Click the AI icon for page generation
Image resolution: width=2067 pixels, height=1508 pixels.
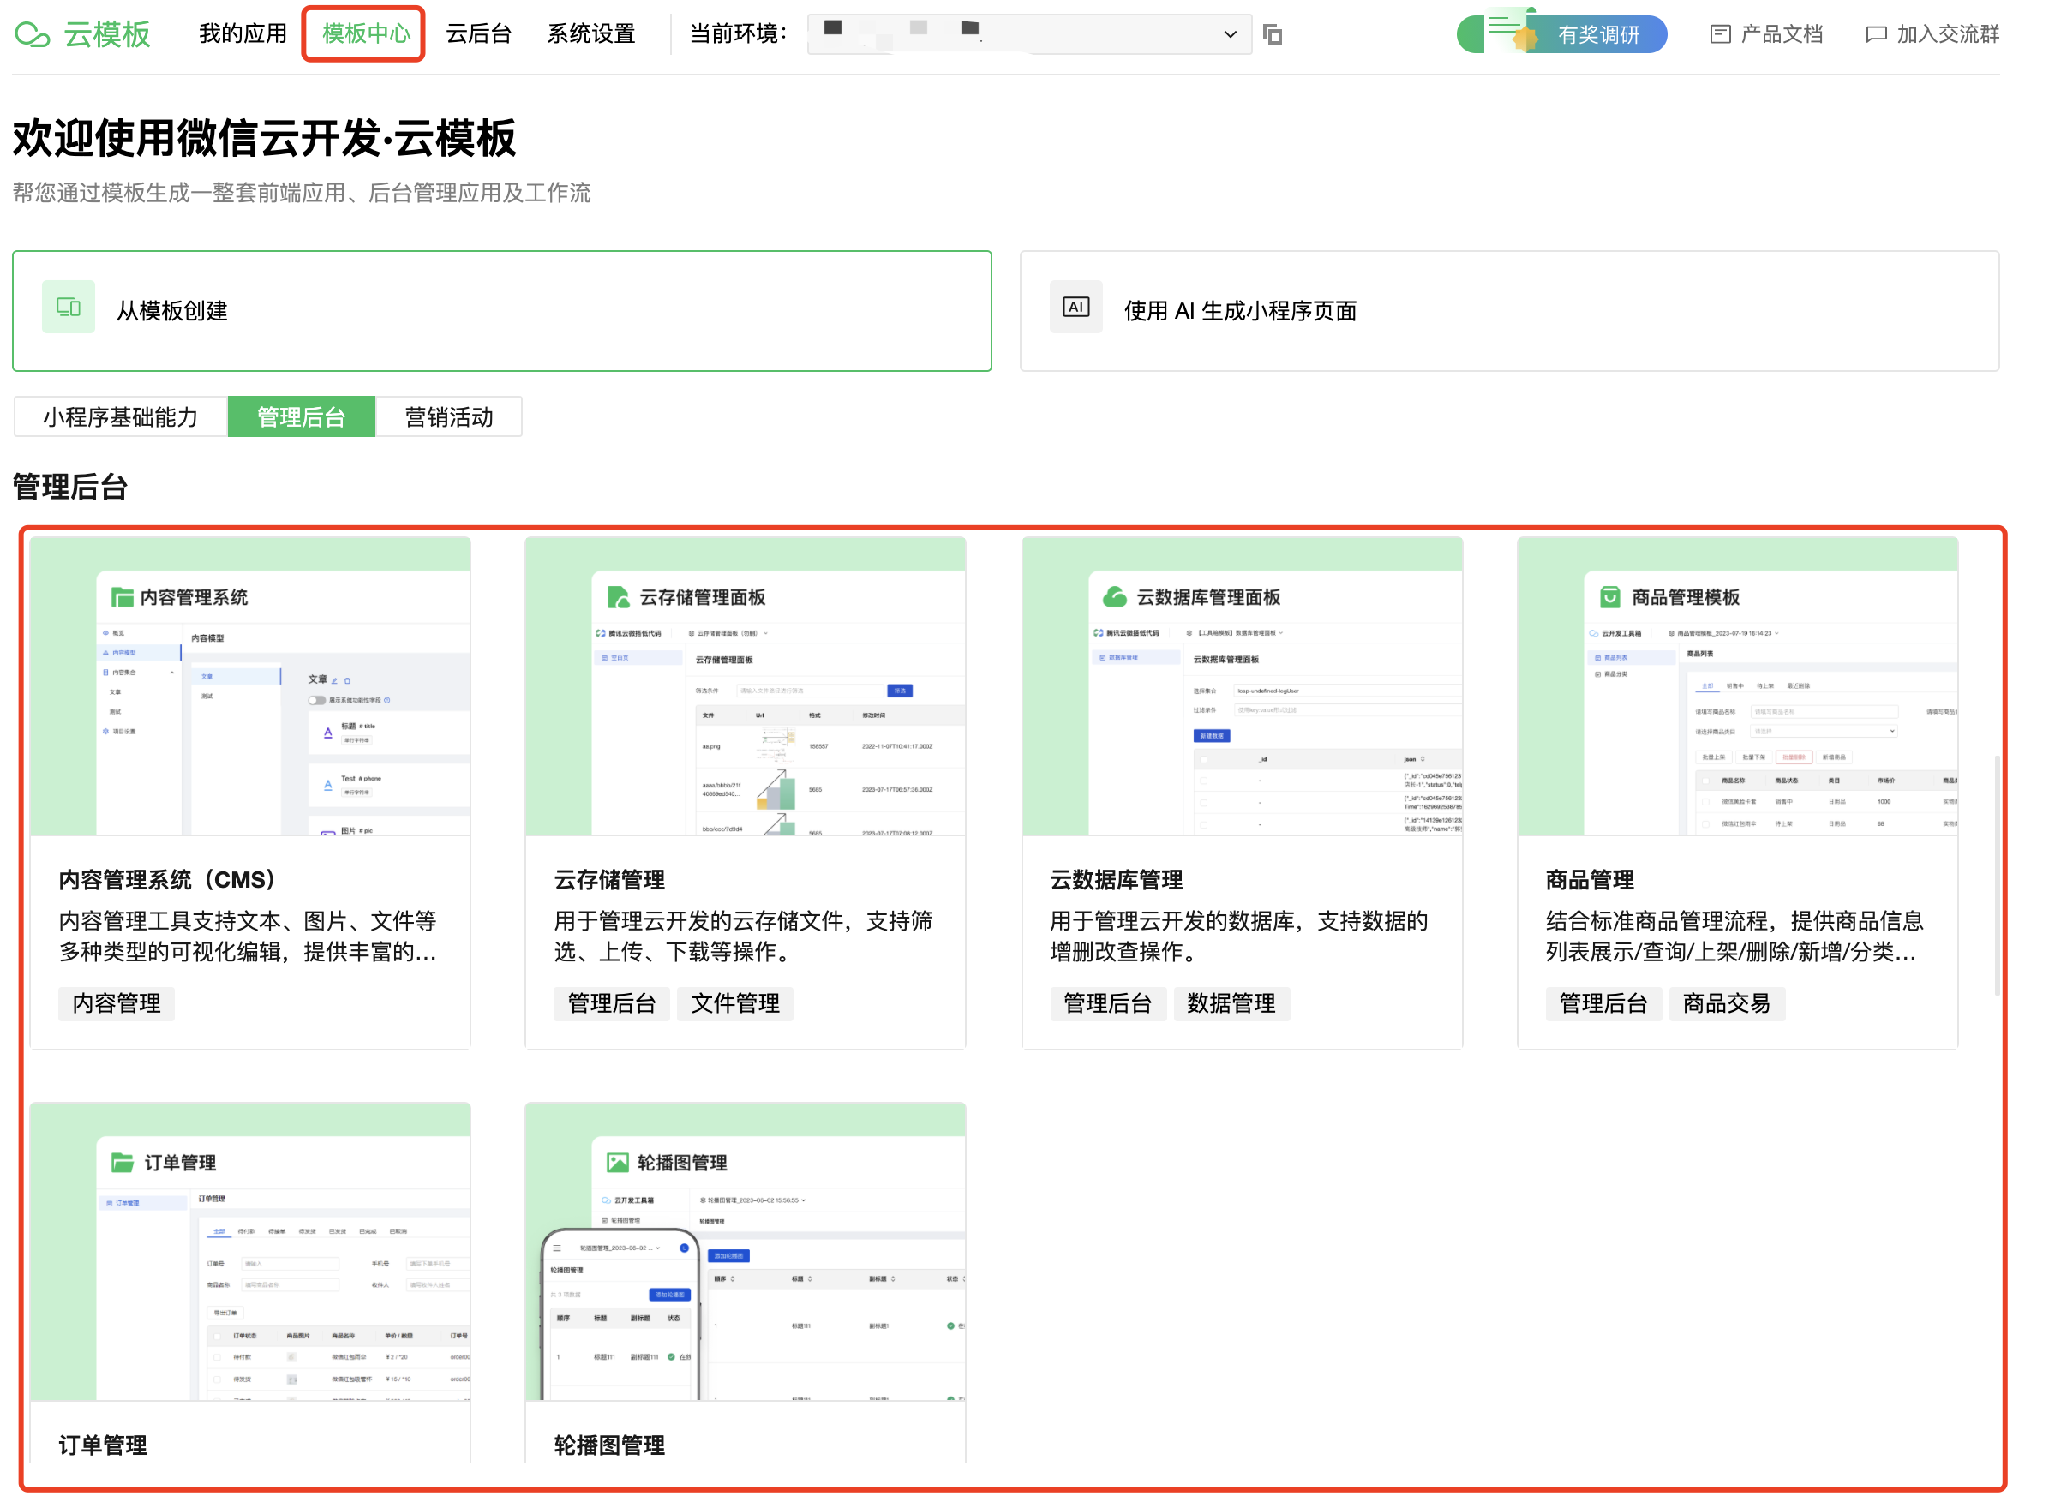(1077, 308)
